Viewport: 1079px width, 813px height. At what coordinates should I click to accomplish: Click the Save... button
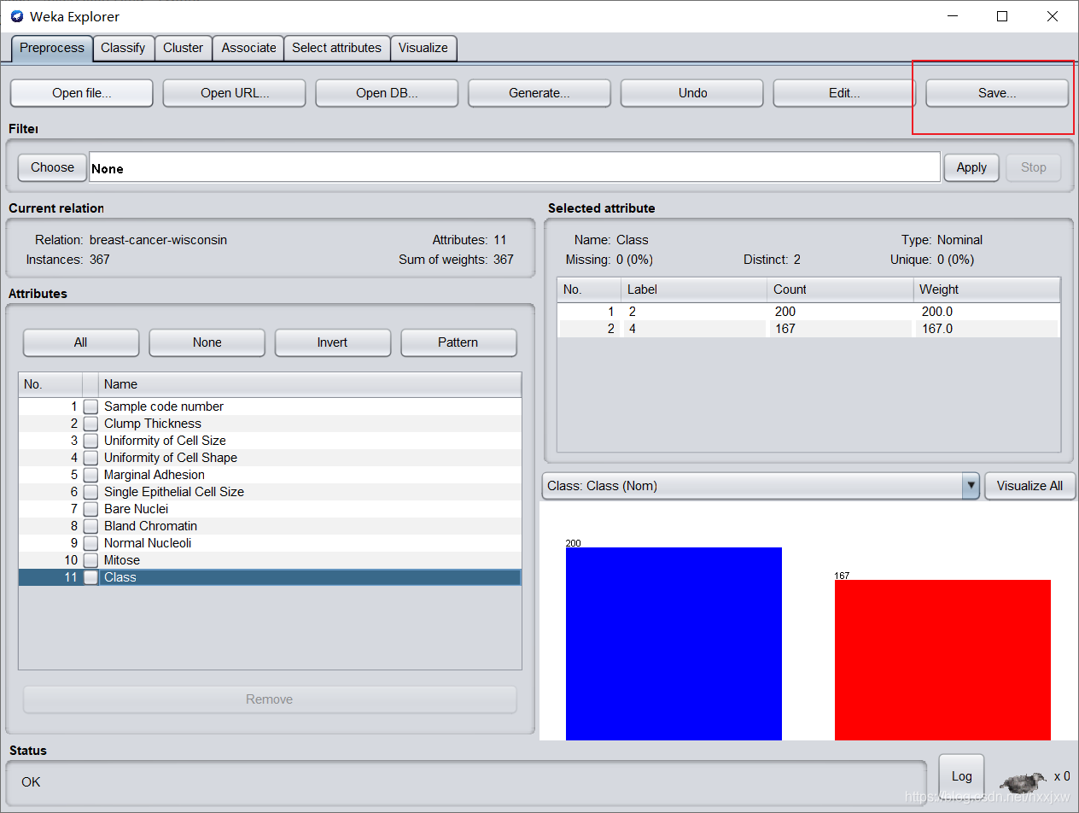pos(997,93)
